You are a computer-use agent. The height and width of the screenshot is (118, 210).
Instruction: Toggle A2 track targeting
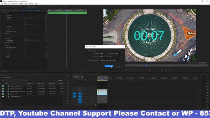pyautogui.click(x=80, y=99)
